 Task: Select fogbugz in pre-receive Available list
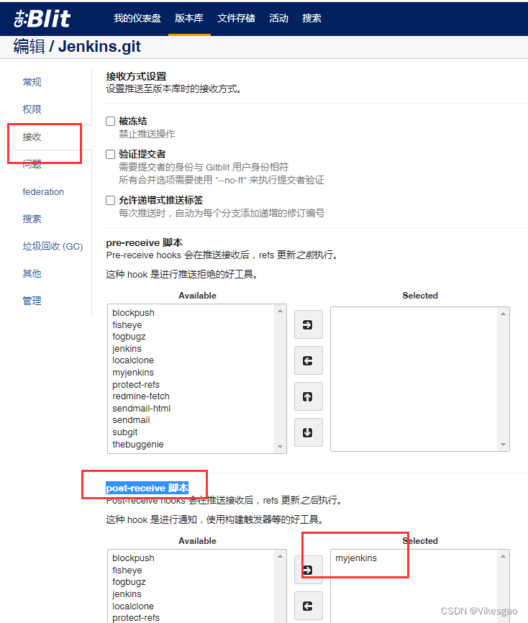129,337
